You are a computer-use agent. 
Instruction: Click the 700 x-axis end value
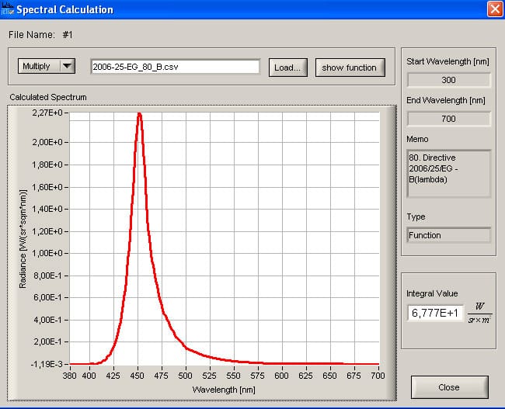pyautogui.click(x=378, y=376)
